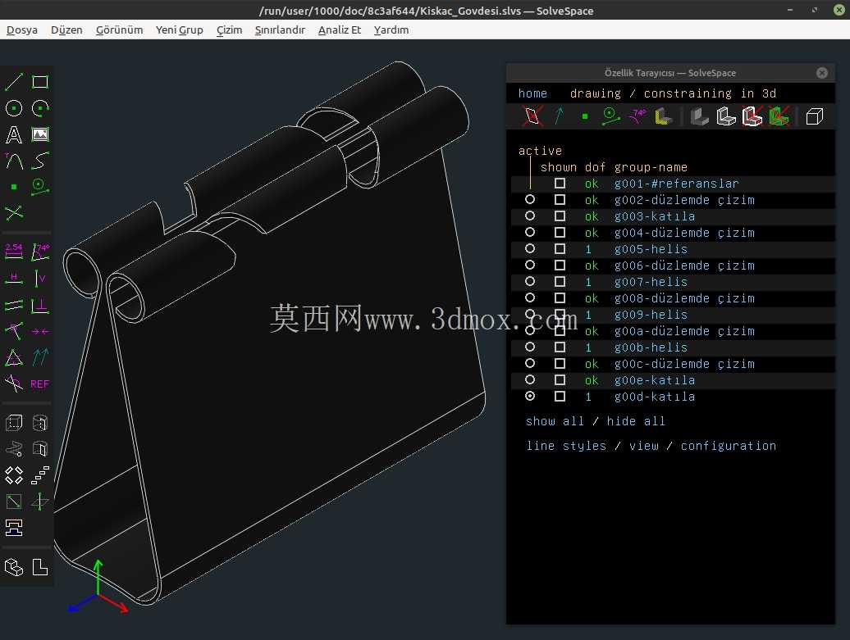This screenshot has width=850, height=640.
Task: Toggle constraints and dimensions visibility
Action: [x=637, y=116]
